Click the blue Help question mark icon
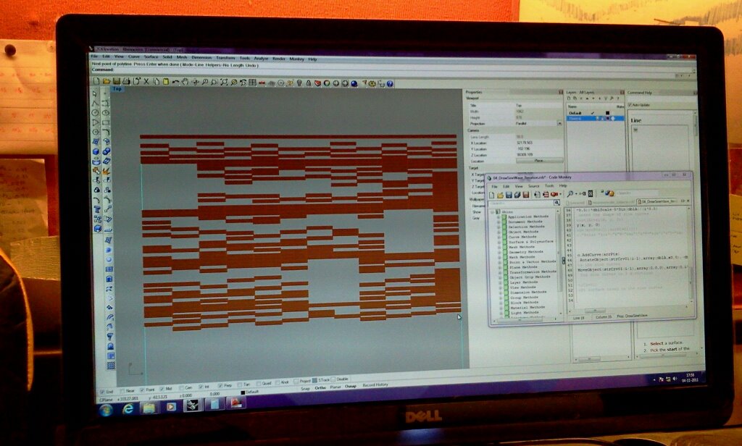742x446 pixels. coord(390,84)
